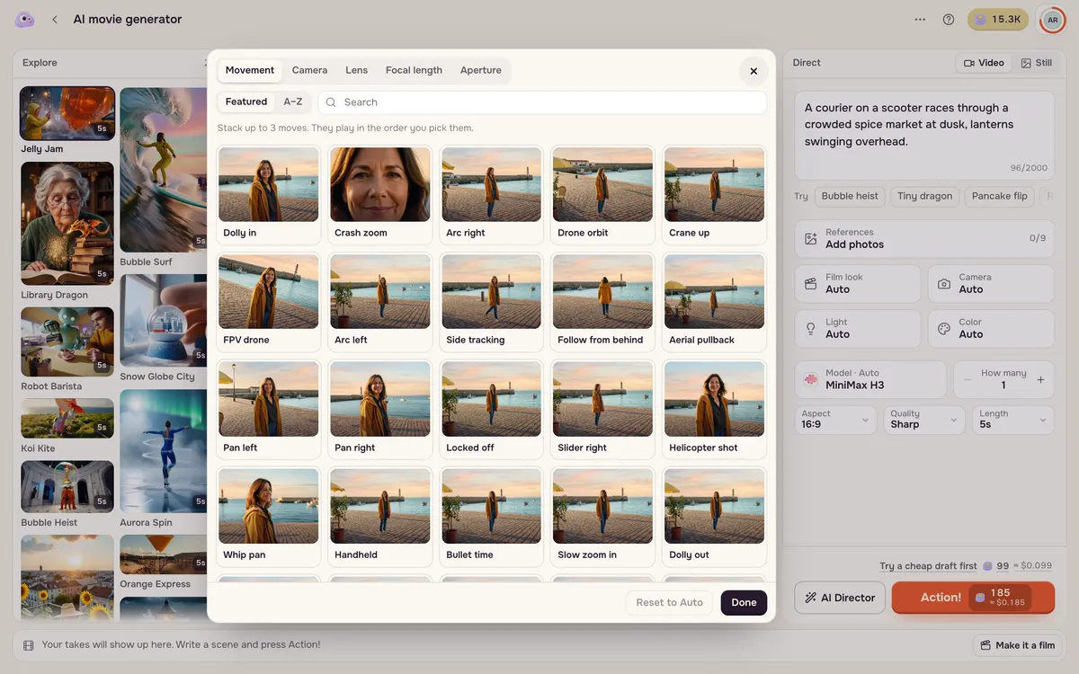Go back with the left arrow icon

[55, 19]
